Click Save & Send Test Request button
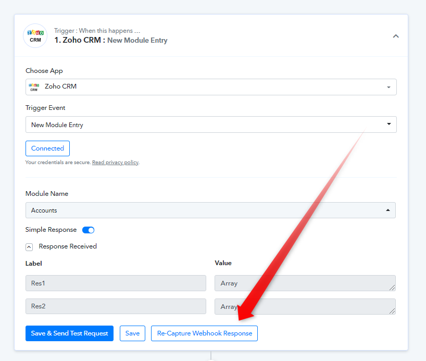 tap(70, 333)
